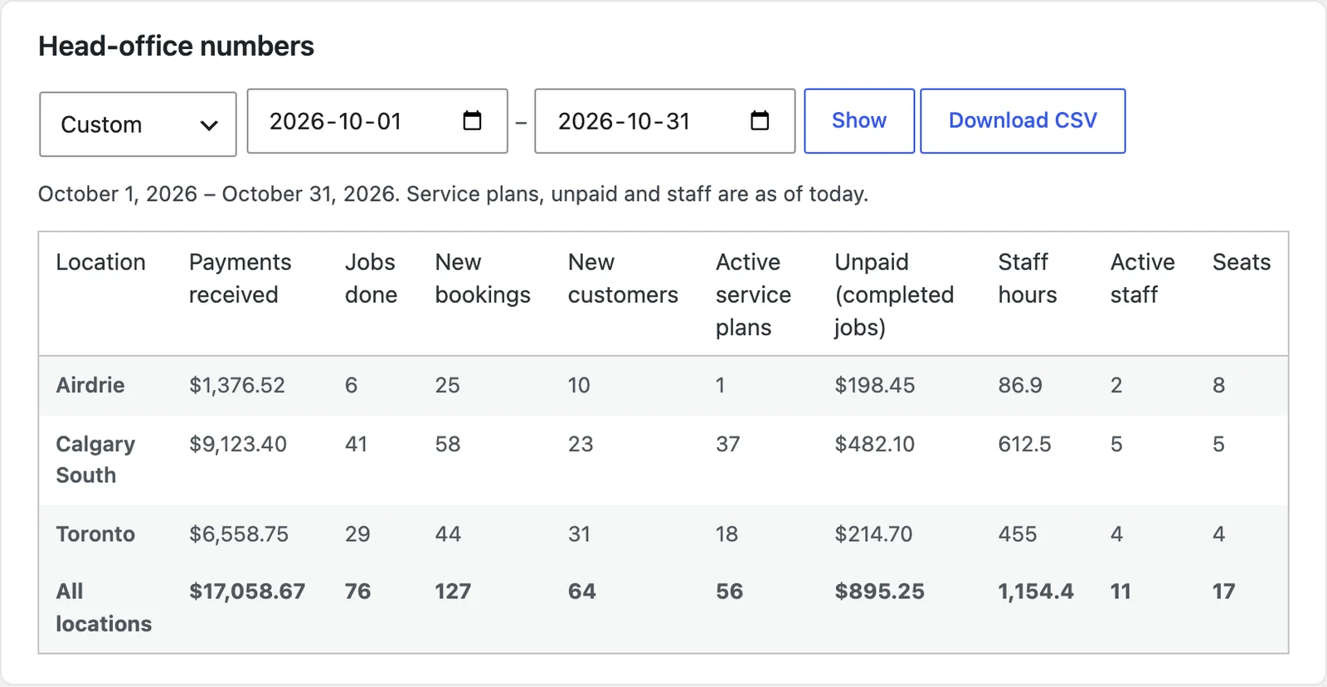Image resolution: width=1327 pixels, height=687 pixels.
Task: Click the New bookings column header
Action: pos(483,279)
